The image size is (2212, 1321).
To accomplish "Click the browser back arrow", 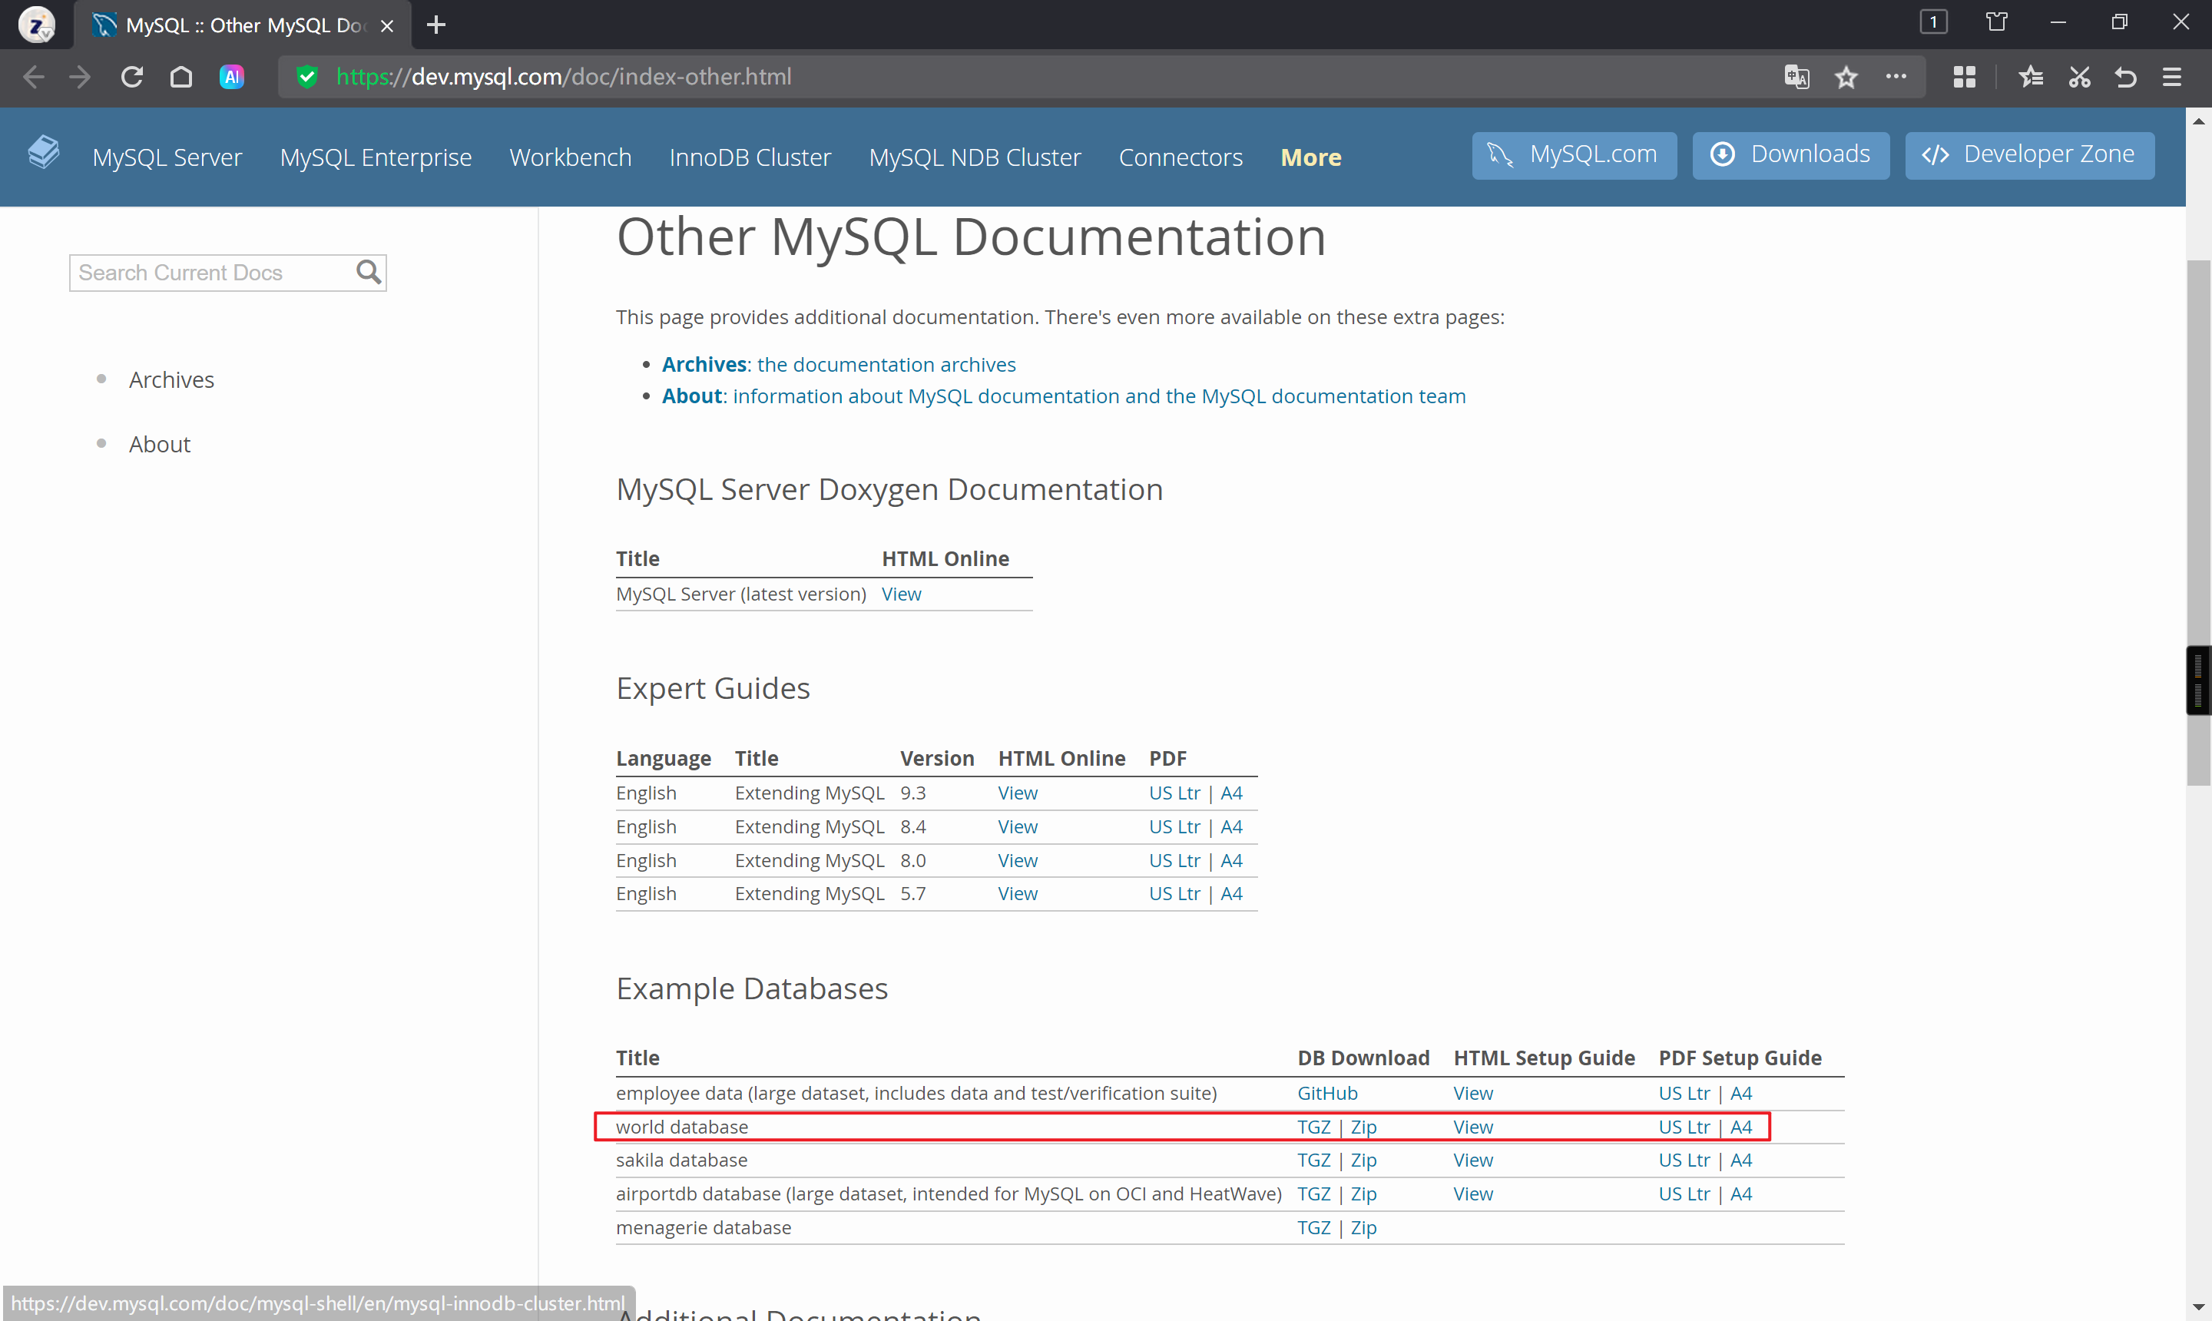I will point(33,77).
